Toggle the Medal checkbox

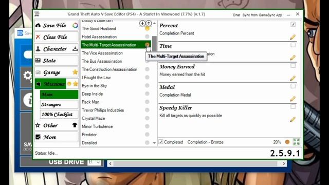coord(293,86)
